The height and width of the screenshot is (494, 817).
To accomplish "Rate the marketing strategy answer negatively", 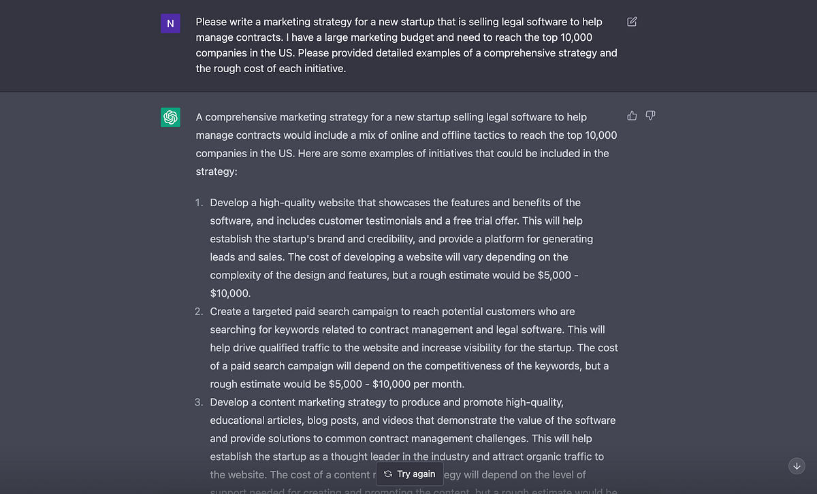I will pyautogui.click(x=650, y=115).
